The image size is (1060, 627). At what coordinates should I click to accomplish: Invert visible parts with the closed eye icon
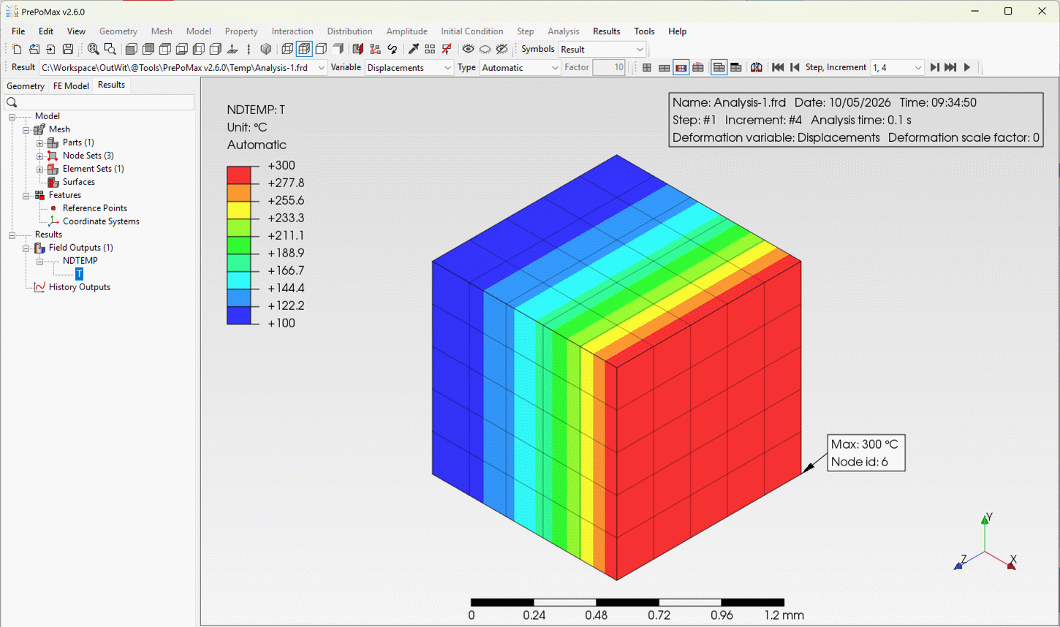[x=485, y=49]
